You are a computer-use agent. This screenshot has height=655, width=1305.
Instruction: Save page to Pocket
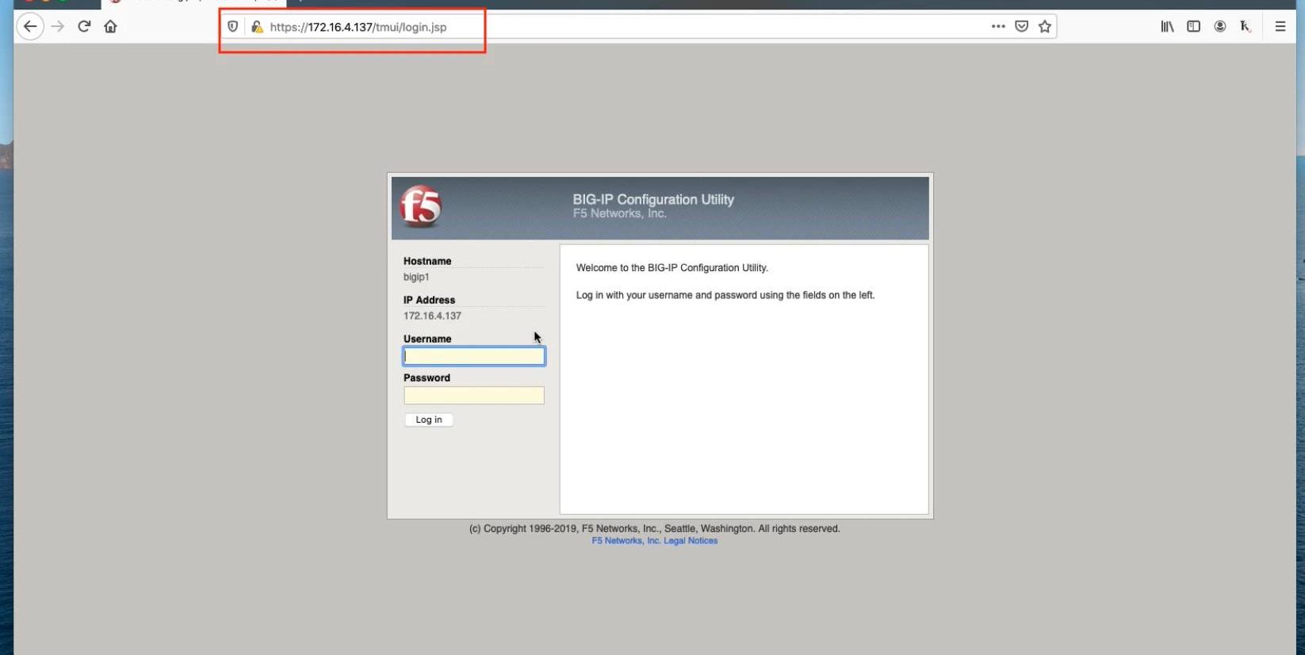[1021, 26]
